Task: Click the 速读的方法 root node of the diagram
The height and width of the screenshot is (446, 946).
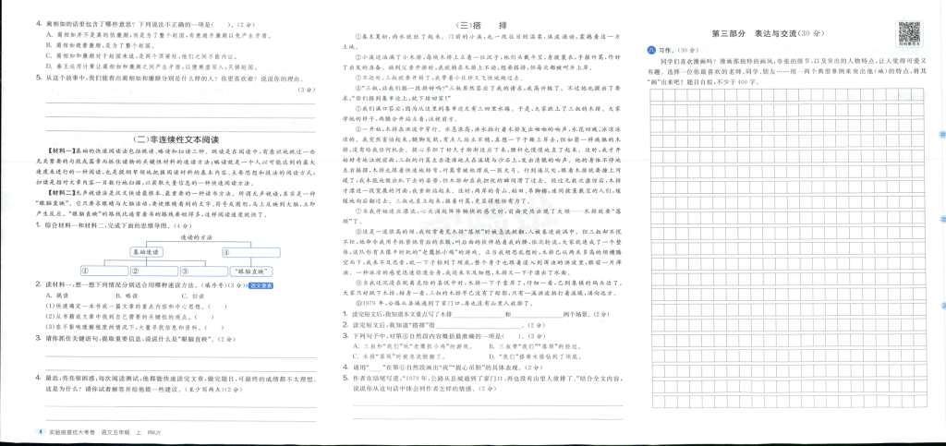Action: tap(197, 235)
